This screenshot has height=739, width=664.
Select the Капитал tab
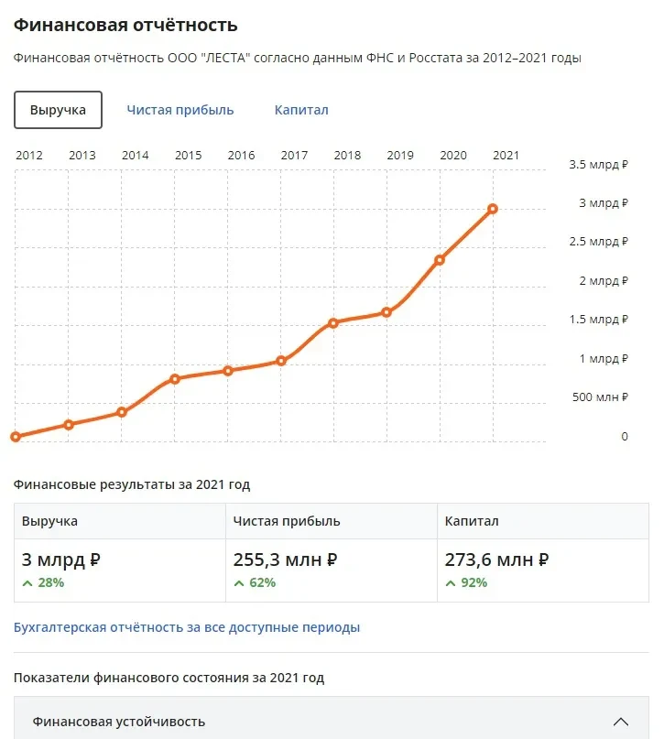301,110
